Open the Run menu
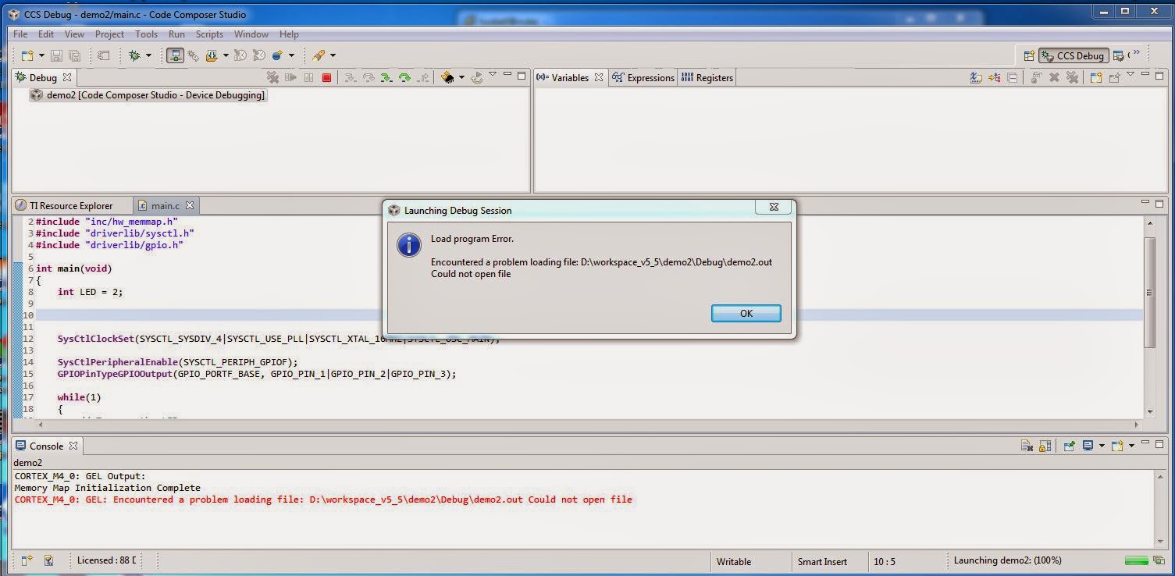Viewport: 1175px width, 576px height. (176, 34)
